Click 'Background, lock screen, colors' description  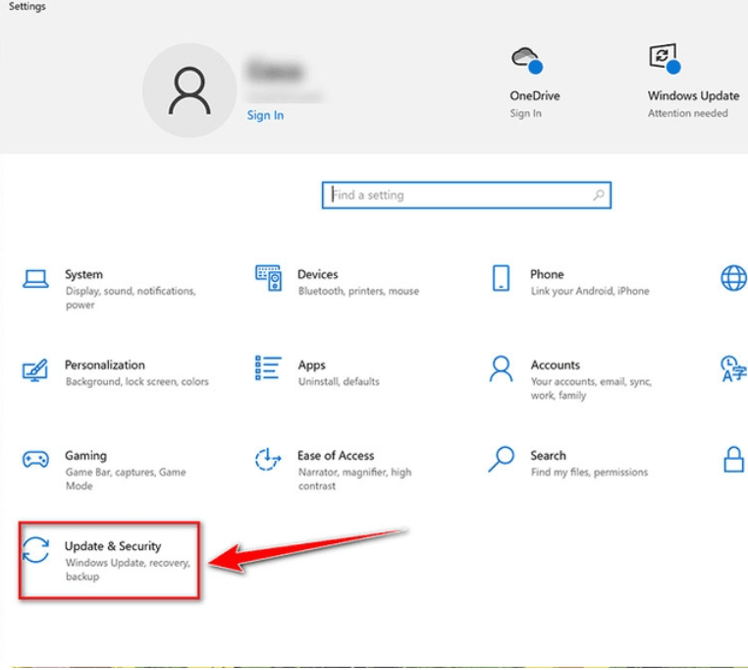(136, 381)
